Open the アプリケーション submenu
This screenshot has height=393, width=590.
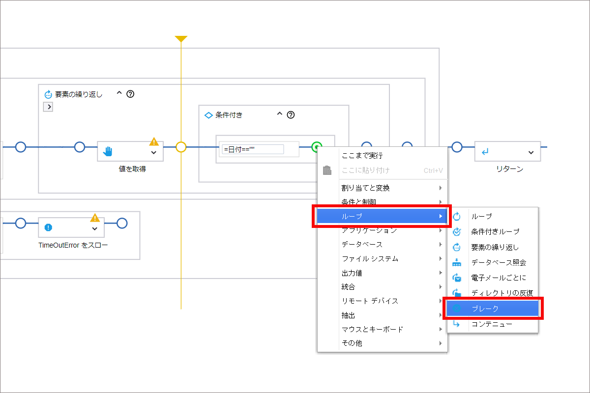pyautogui.click(x=383, y=230)
